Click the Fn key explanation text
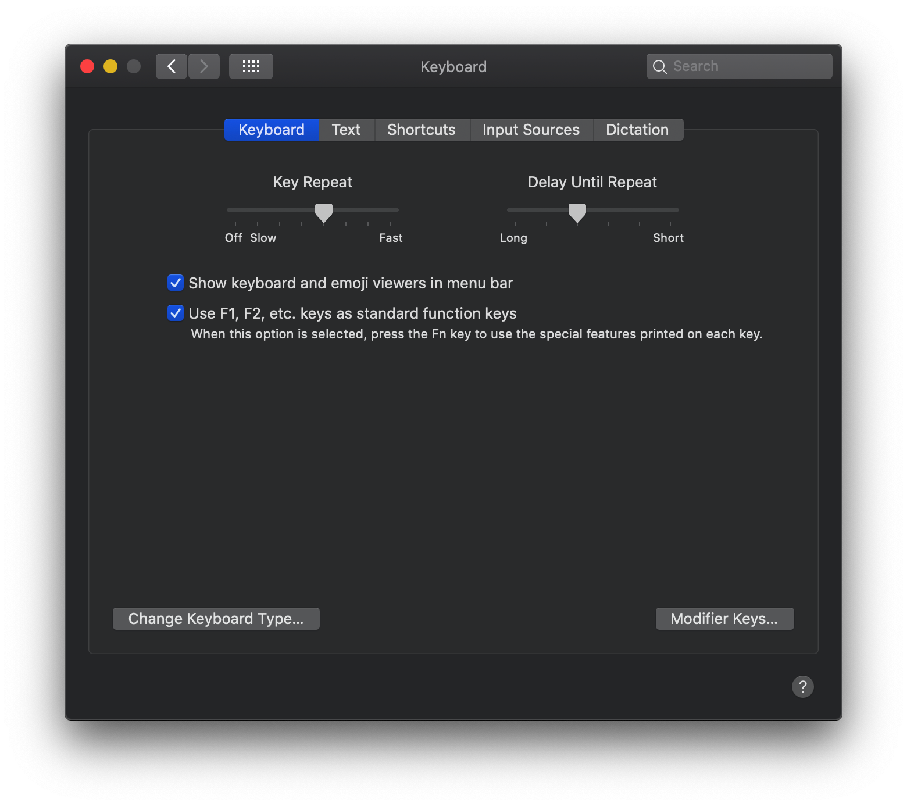This screenshot has width=907, height=806. [477, 334]
